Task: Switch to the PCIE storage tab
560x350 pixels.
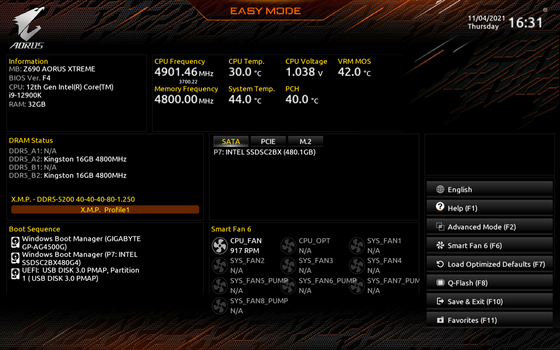Action: tap(268, 141)
